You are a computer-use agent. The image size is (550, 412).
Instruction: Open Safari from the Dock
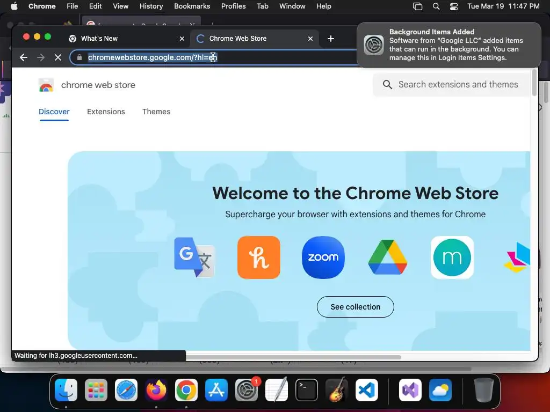pyautogui.click(x=126, y=390)
